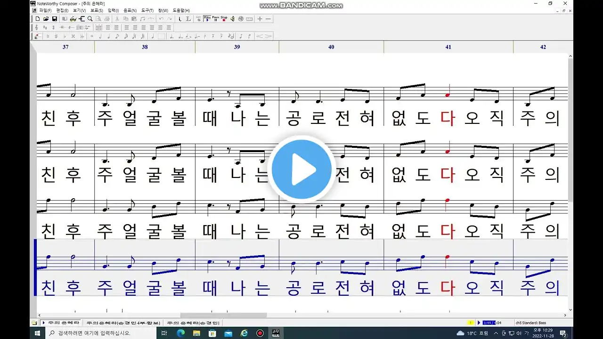Click the horizontal scrollbar thumb

click(223, 315)
